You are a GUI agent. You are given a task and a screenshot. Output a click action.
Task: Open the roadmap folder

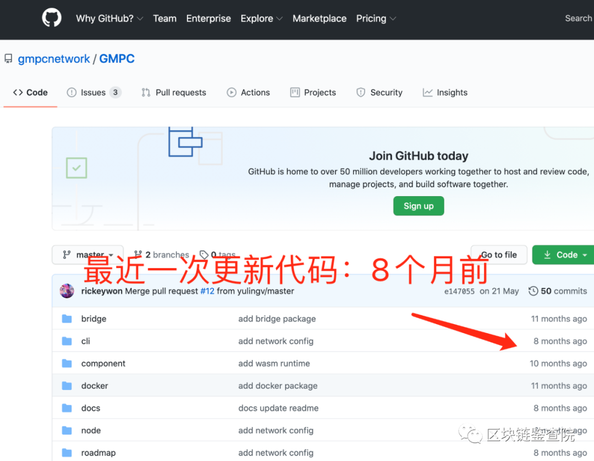[x=98, y=453]
